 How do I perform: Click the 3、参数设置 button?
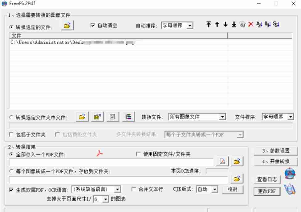276,151
